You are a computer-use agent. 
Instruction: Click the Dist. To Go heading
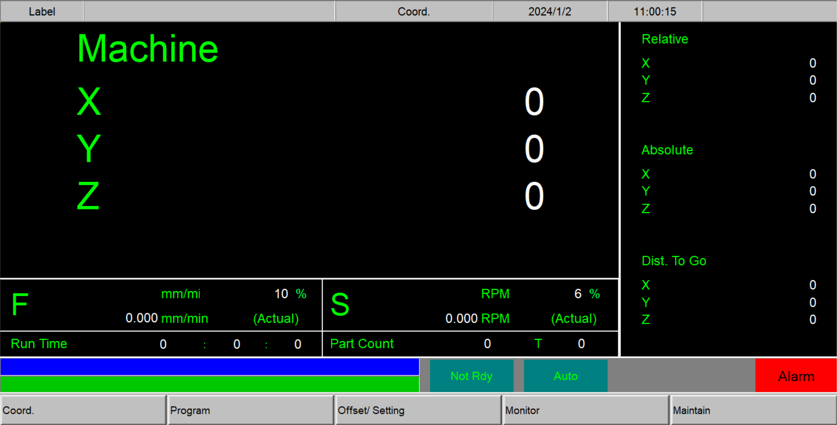tap(673, 261)
